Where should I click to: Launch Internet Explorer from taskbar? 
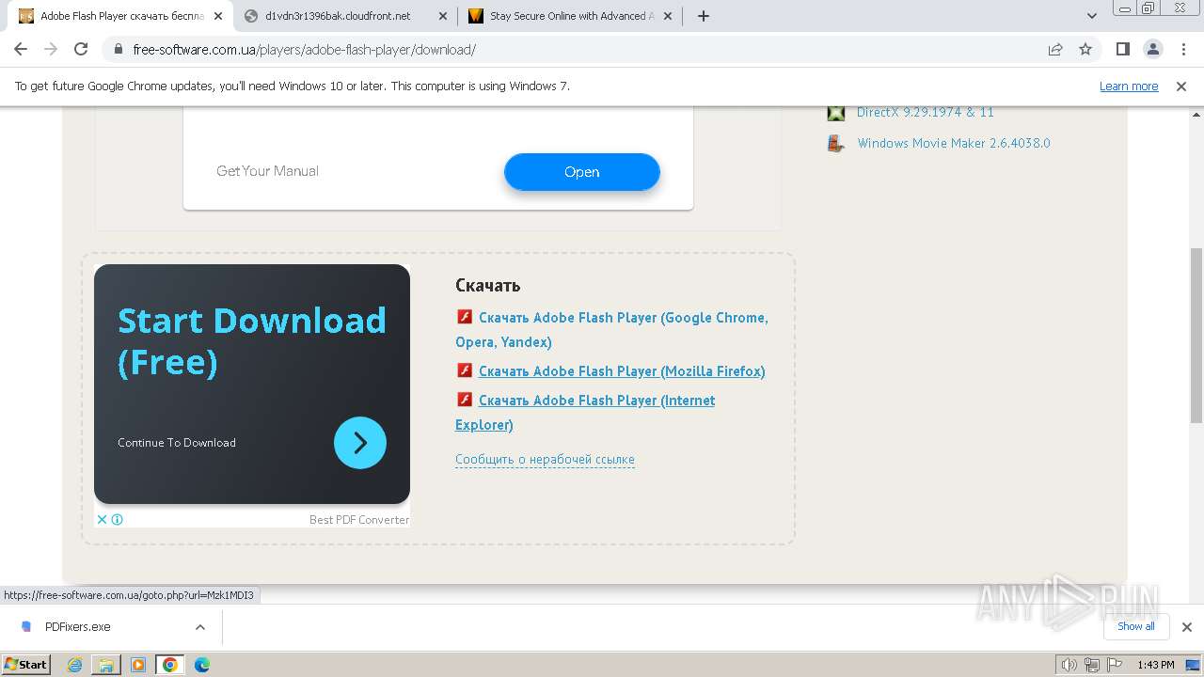click(75, 665)
